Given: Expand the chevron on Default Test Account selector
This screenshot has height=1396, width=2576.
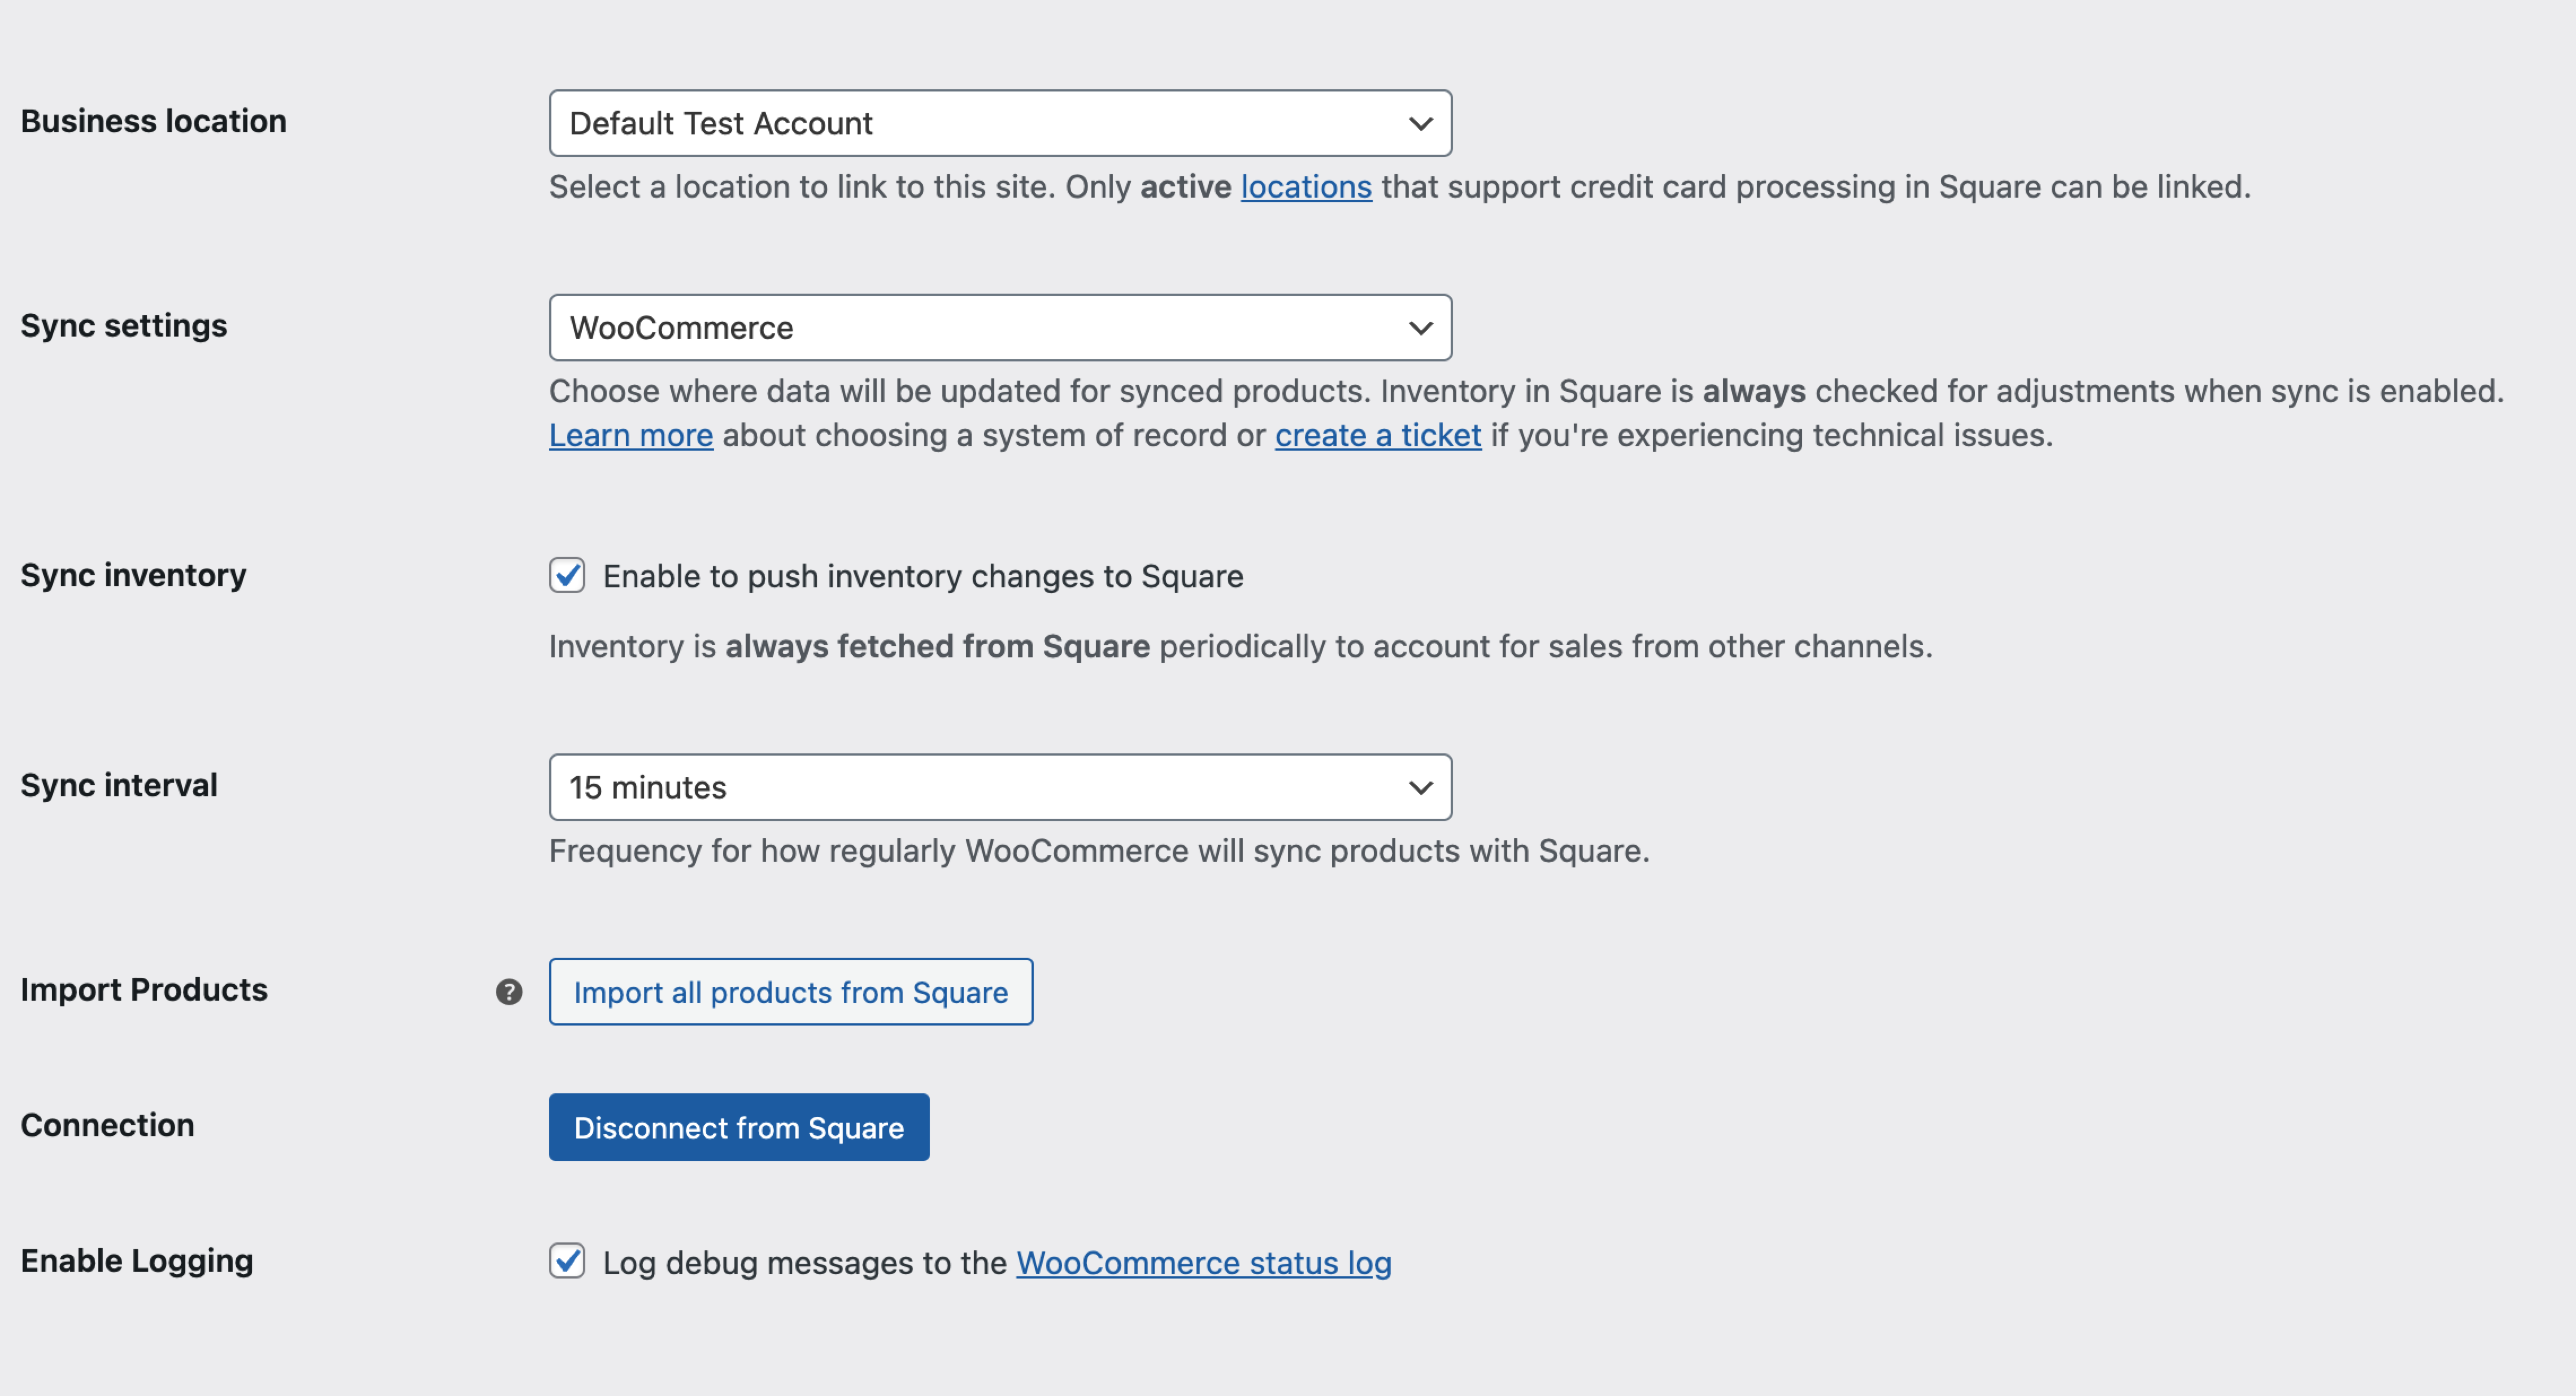Looking at the screenshot, I should pos(1421,123).
